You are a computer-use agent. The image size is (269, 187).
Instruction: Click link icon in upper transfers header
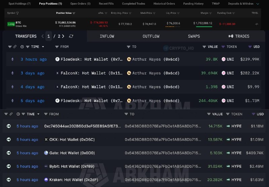pyautogui.click(x=15, y=47)
